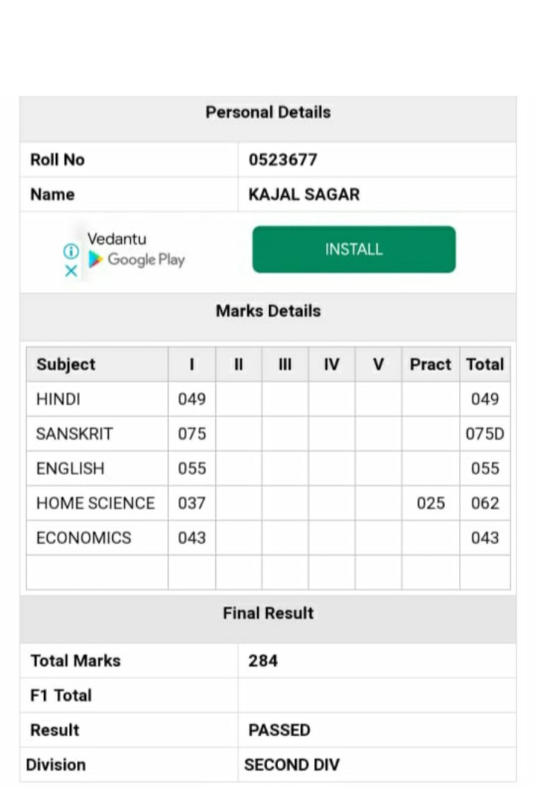Click the Marks Details header

pyautogui.click(x=268, y=311)
